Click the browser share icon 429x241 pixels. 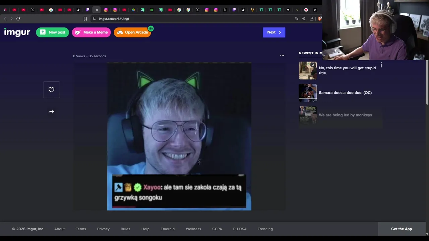click(x=312, y=19)
